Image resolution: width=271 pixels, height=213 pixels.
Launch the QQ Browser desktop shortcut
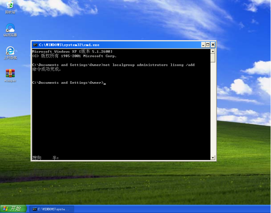[10, 30]
